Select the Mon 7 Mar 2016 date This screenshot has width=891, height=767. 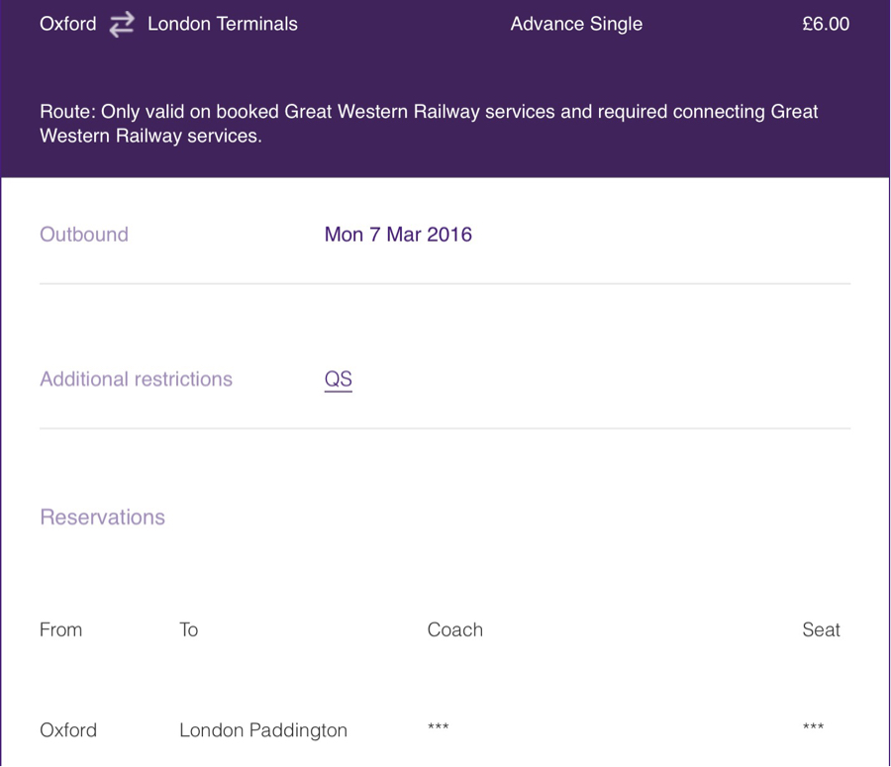point(398,235)
